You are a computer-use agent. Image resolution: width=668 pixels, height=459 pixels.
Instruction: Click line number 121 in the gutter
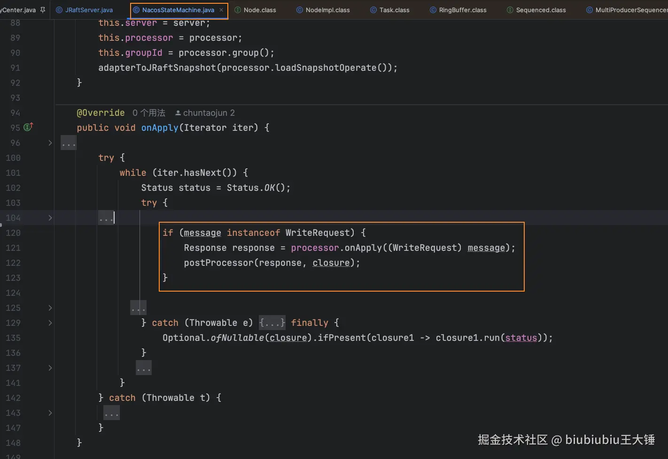(13, 248)
